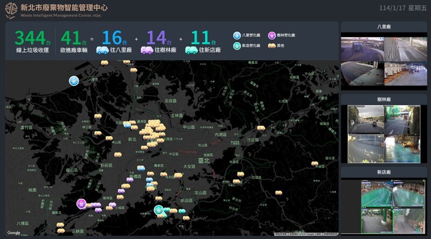This screenshot has height=239, width=431.
Task: Click the teal number 11 for 往新店廠
Action: 201,38
